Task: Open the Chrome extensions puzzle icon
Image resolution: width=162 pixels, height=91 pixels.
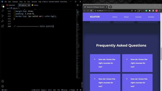Action: [150, 11]
